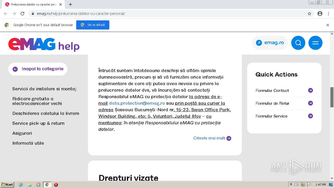Open Formular de Retur quick action
334x188 pixels.
coord(272,103)
